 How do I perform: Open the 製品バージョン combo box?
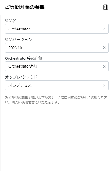(x=57, y=48)
